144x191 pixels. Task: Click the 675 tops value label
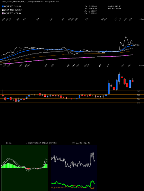[125, 19]
